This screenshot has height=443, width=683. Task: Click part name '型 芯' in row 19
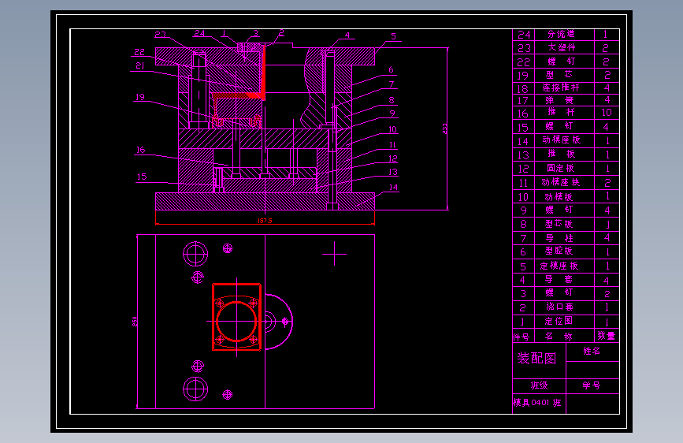pyautogui.click(x=559, y=75)
